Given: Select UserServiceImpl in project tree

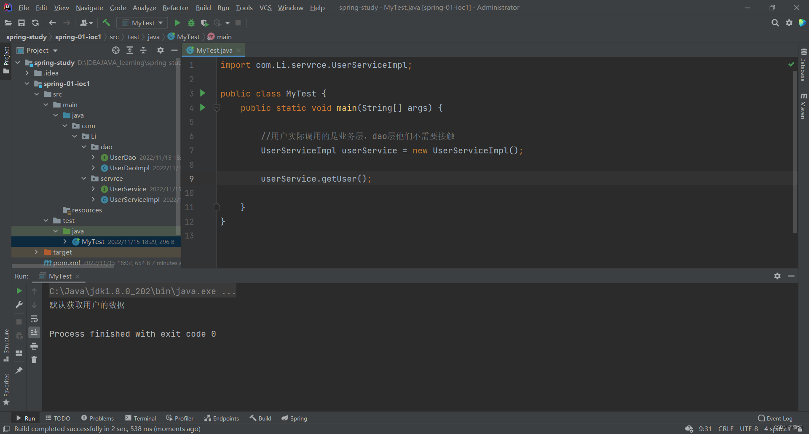Looking at the screenshot, I should tap(134, 199).
